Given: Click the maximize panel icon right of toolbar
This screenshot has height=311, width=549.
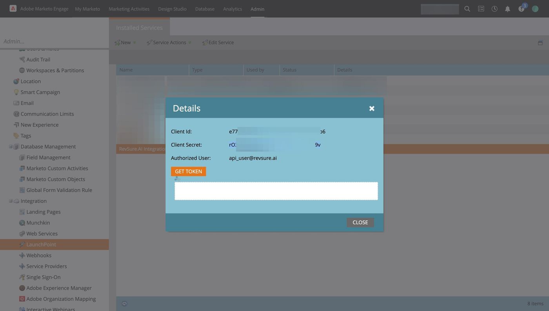Looking at the screenshot, I should pyautogui.click(x=540, y=43).
